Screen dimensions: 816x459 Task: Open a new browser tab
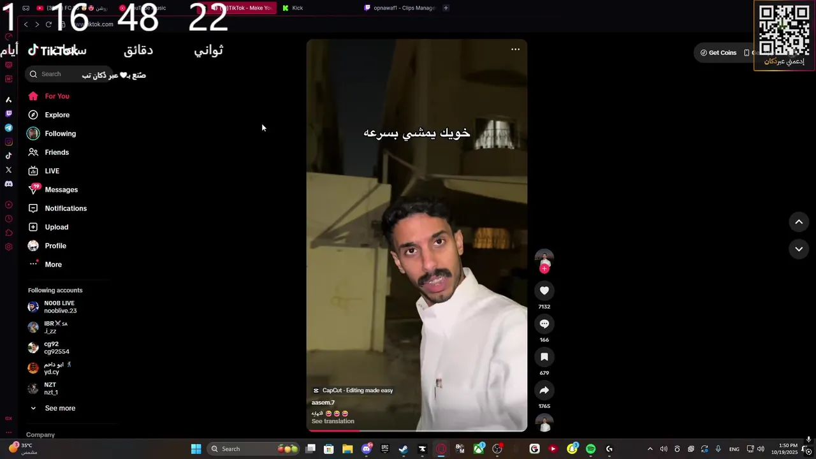446,8
